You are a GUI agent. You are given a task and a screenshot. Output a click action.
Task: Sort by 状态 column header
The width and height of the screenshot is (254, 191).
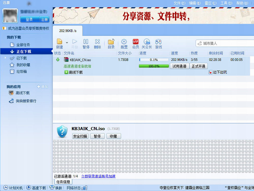(57, 53)
